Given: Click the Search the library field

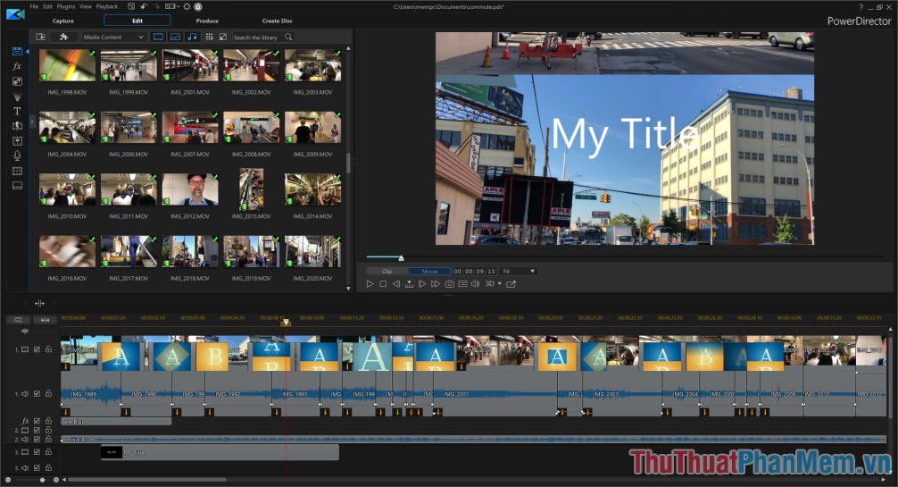Looking at the screenshot, I should tap(257, 38).
